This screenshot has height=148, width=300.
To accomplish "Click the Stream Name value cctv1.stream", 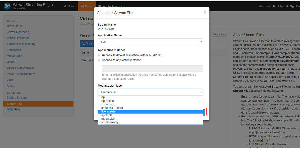I will (106, 29).
